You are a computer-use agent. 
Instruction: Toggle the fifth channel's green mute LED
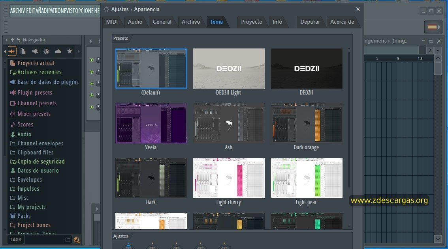[91, 107]
